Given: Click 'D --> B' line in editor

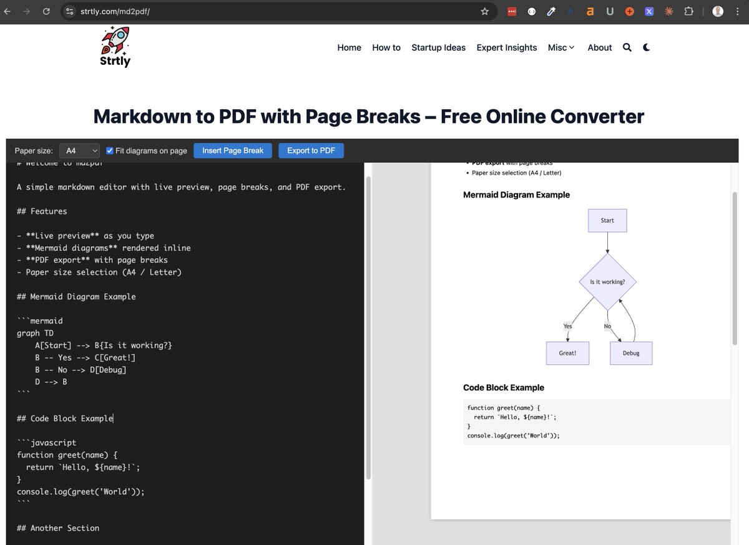Looking at the screenshot, I should (x=51, y=382).
